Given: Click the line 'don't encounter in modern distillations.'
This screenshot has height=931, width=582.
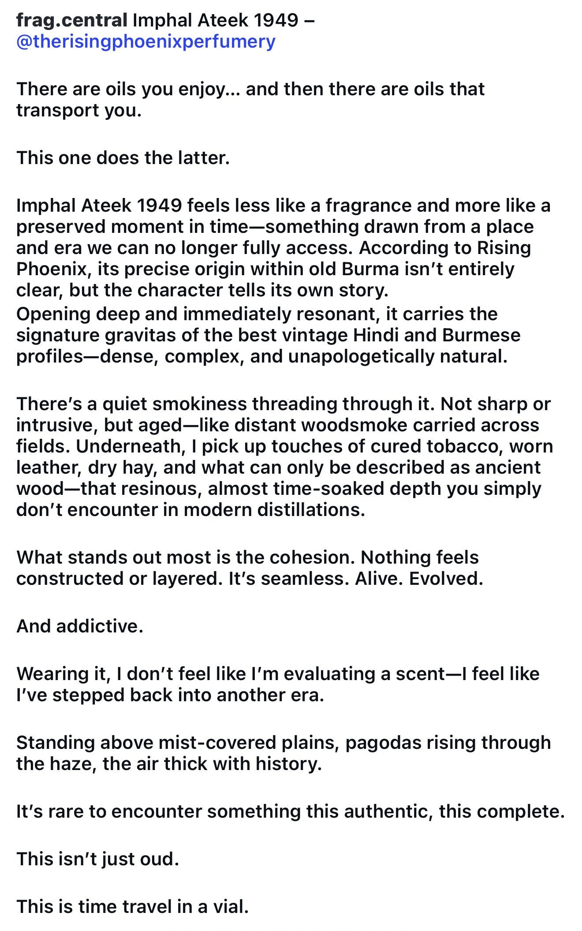Looking at the screenshot, I should pyautogui.click(x=191, y=510).
